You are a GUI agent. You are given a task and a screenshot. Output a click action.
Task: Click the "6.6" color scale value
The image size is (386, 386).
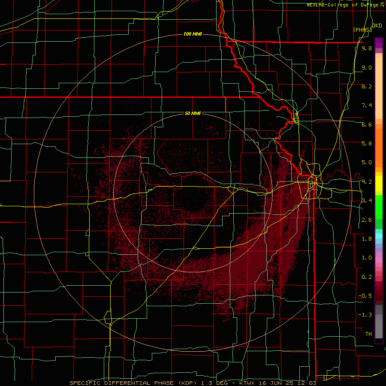(x=367, y=124)
